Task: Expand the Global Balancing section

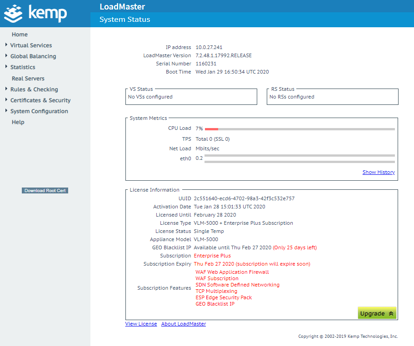Action: click(x=33, y=56)
